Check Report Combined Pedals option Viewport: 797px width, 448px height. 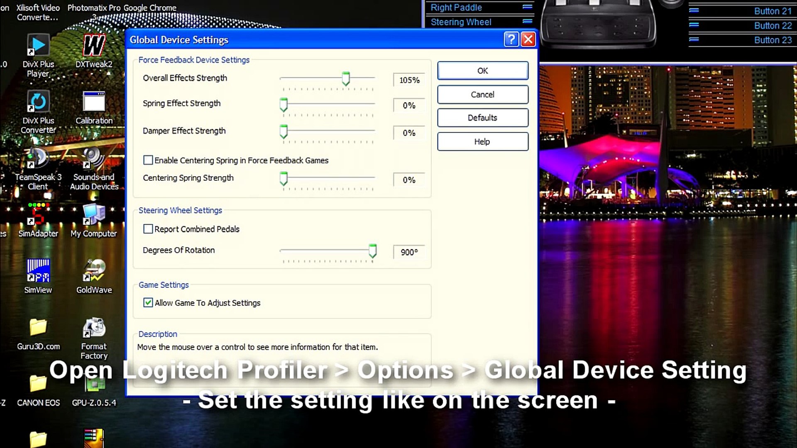pyautogui.click(x=148, y=229)
